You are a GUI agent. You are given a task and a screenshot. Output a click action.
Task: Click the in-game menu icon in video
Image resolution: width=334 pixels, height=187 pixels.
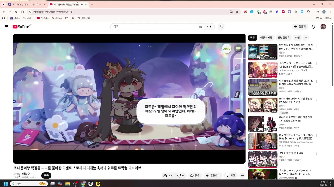coord(238,49)
